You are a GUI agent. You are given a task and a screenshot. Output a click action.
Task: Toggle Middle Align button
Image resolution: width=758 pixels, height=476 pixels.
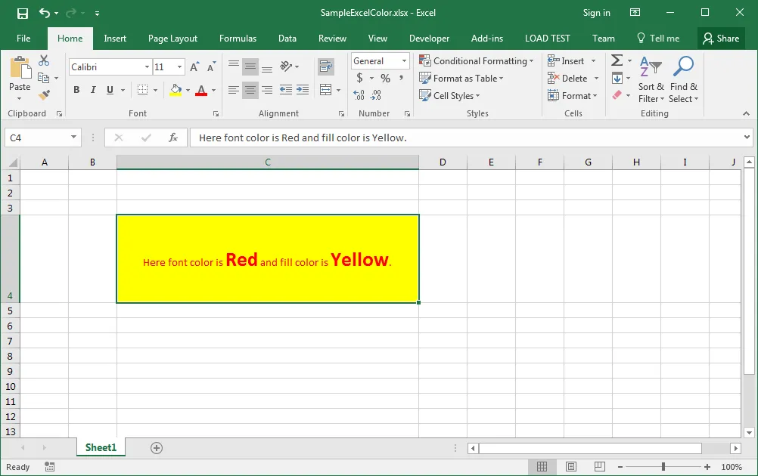(x=250, y=66)
